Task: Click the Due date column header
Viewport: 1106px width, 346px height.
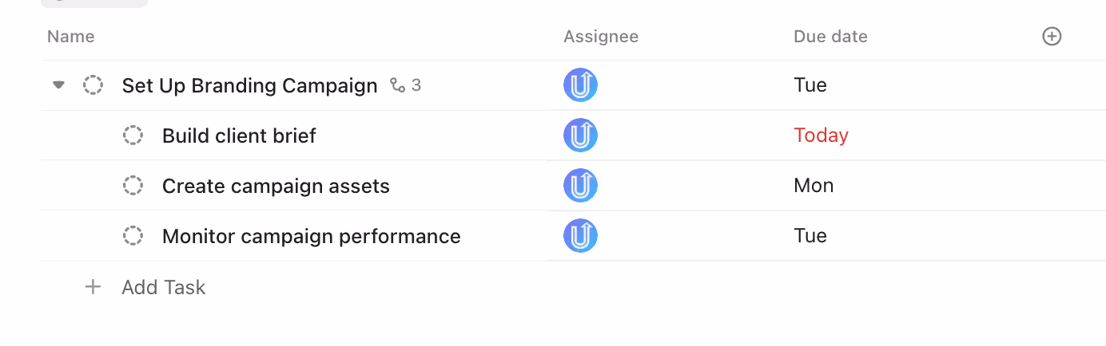Action: pyautogui.click(x=830, y=37)
